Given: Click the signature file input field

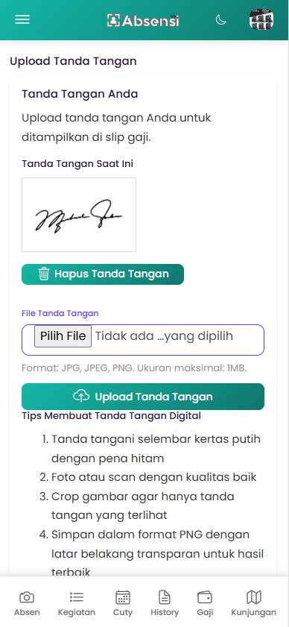Looking at the screenshot, I should (x=143, y=340).
